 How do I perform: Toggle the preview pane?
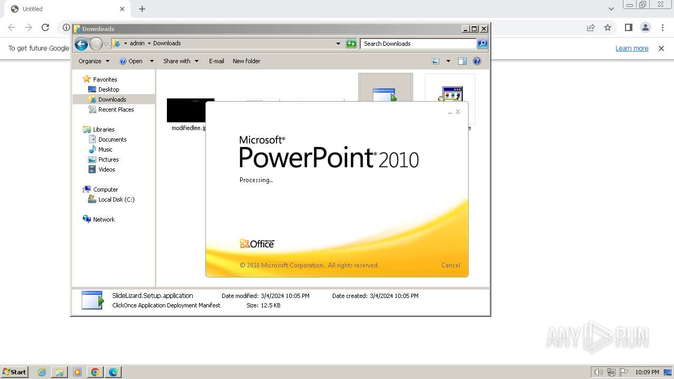tap(462, 61)
